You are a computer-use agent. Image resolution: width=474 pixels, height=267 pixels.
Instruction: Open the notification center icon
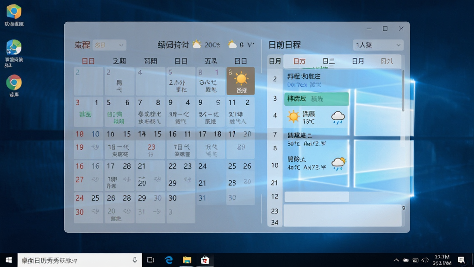tap(461, 260)
